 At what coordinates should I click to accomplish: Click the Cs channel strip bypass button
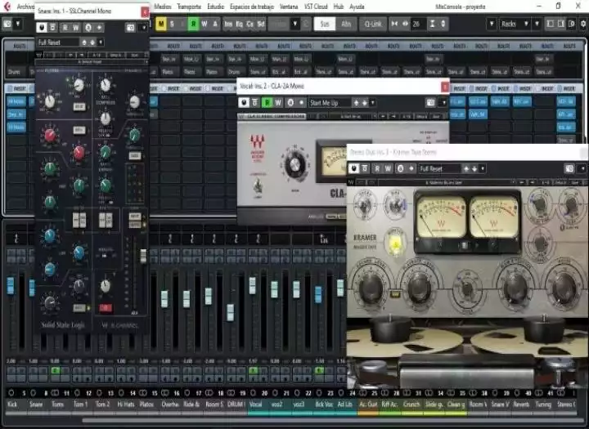click(250, 24)
